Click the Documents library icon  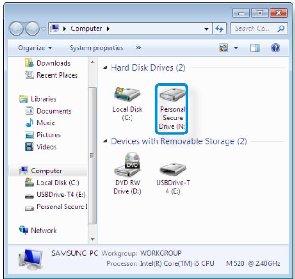tap(29, 111)
